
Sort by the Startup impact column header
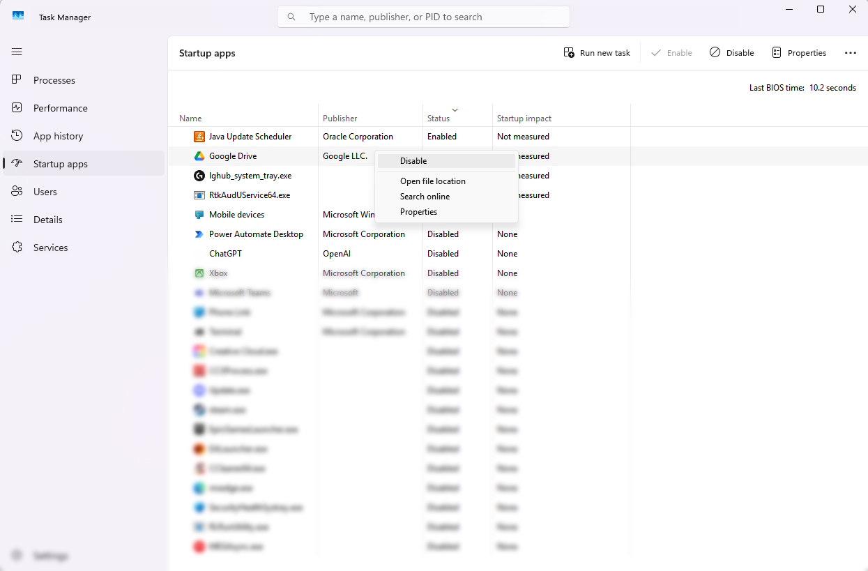tap(524, 119)
